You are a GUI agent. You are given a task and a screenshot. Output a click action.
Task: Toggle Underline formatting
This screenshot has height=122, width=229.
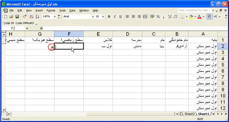tap(121, 16)
